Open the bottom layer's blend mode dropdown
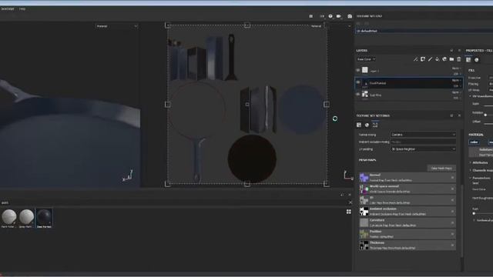This screenshot has width=493, height=277. click(x=457, y=92)
